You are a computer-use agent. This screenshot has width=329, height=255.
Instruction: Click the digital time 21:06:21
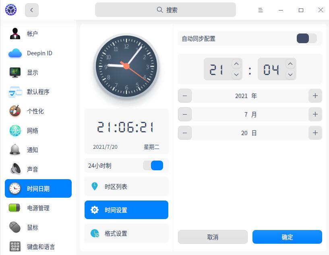coord(126,127)
